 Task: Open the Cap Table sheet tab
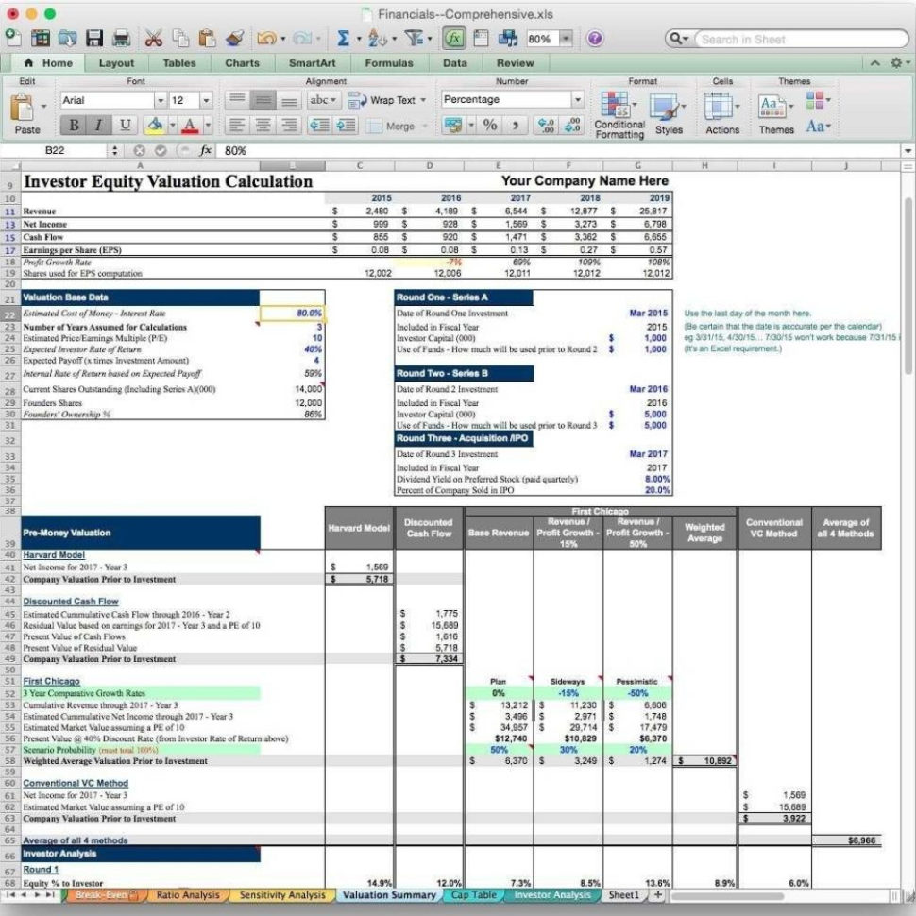point(474,895)
